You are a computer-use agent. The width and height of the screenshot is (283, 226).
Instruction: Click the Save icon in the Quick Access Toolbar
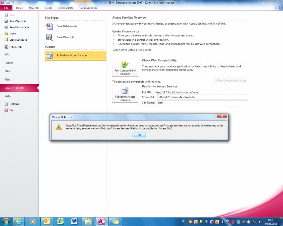pyautogui.click(x=8, y=2)
